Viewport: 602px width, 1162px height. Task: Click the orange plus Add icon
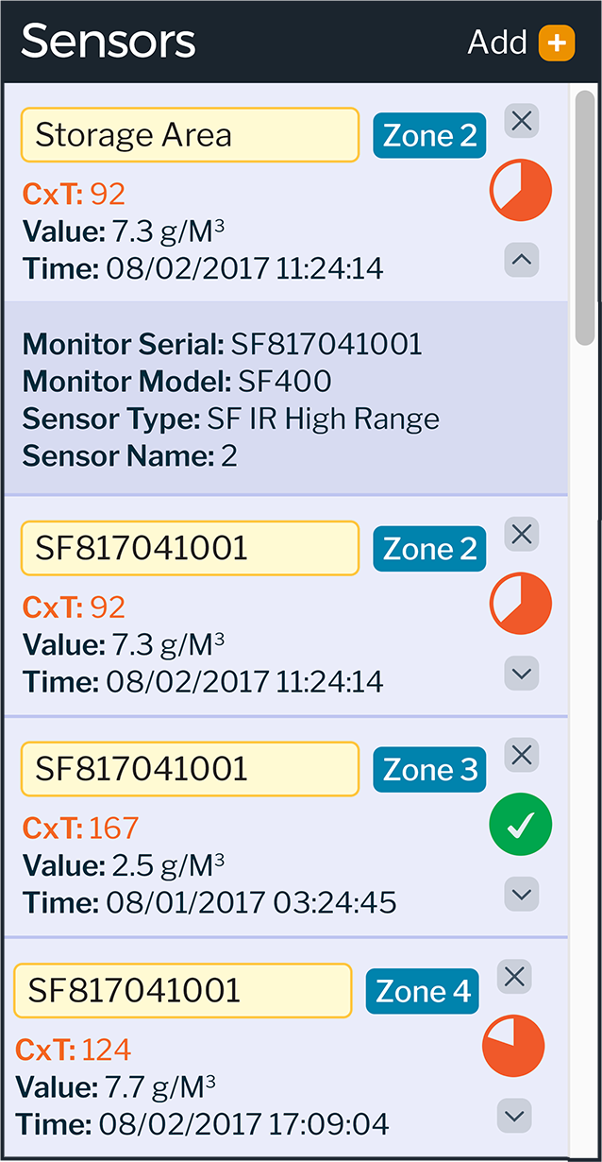click(556, 43)
